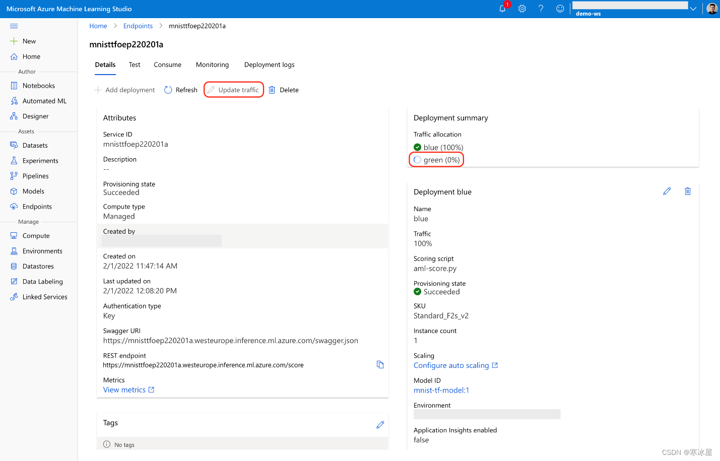This screenshot has height=461, width=720.
Task: Click the Refresh button
Action: point(181,90)
